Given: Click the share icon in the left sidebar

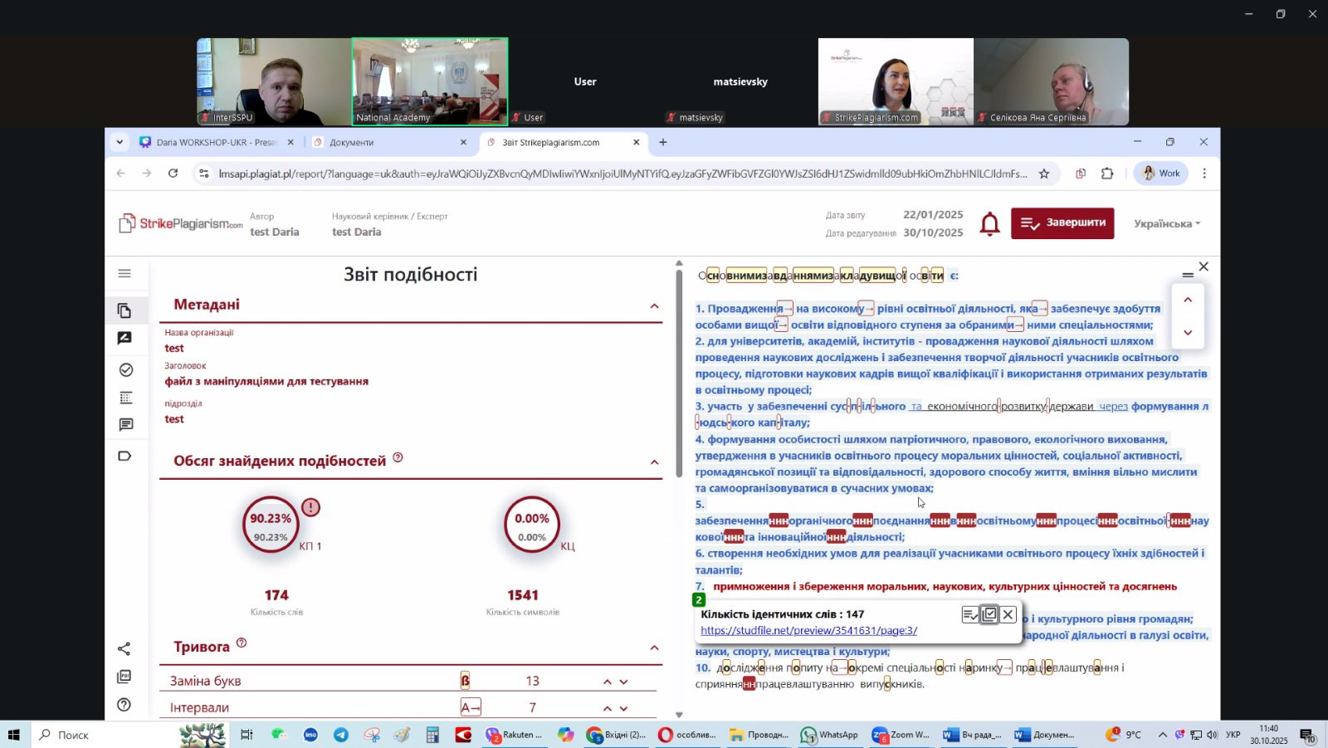Looking at the screenshot, I should pos(124,648).
